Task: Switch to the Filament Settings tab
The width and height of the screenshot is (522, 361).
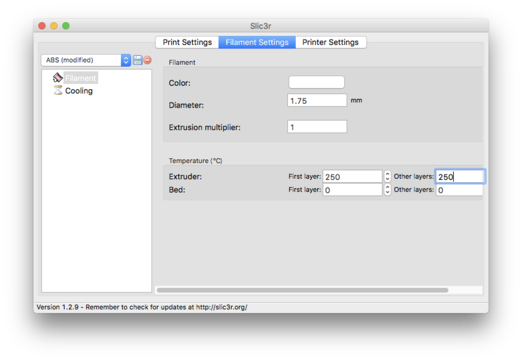Action: pyautogui.click(x=257, y=42)
